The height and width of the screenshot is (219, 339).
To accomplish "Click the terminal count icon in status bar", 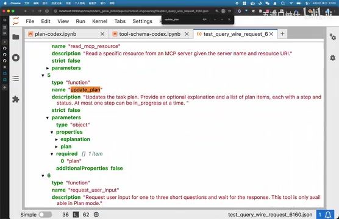I will (76, 215).
